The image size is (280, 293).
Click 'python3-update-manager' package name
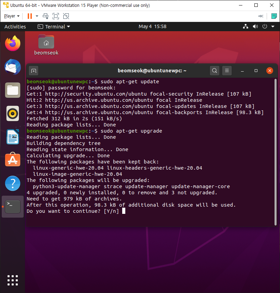pyautogui.click(x=67, y=186)
